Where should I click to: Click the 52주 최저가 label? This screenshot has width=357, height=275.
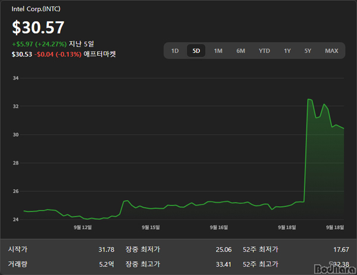pyautogui.click(x=261, y=249)
